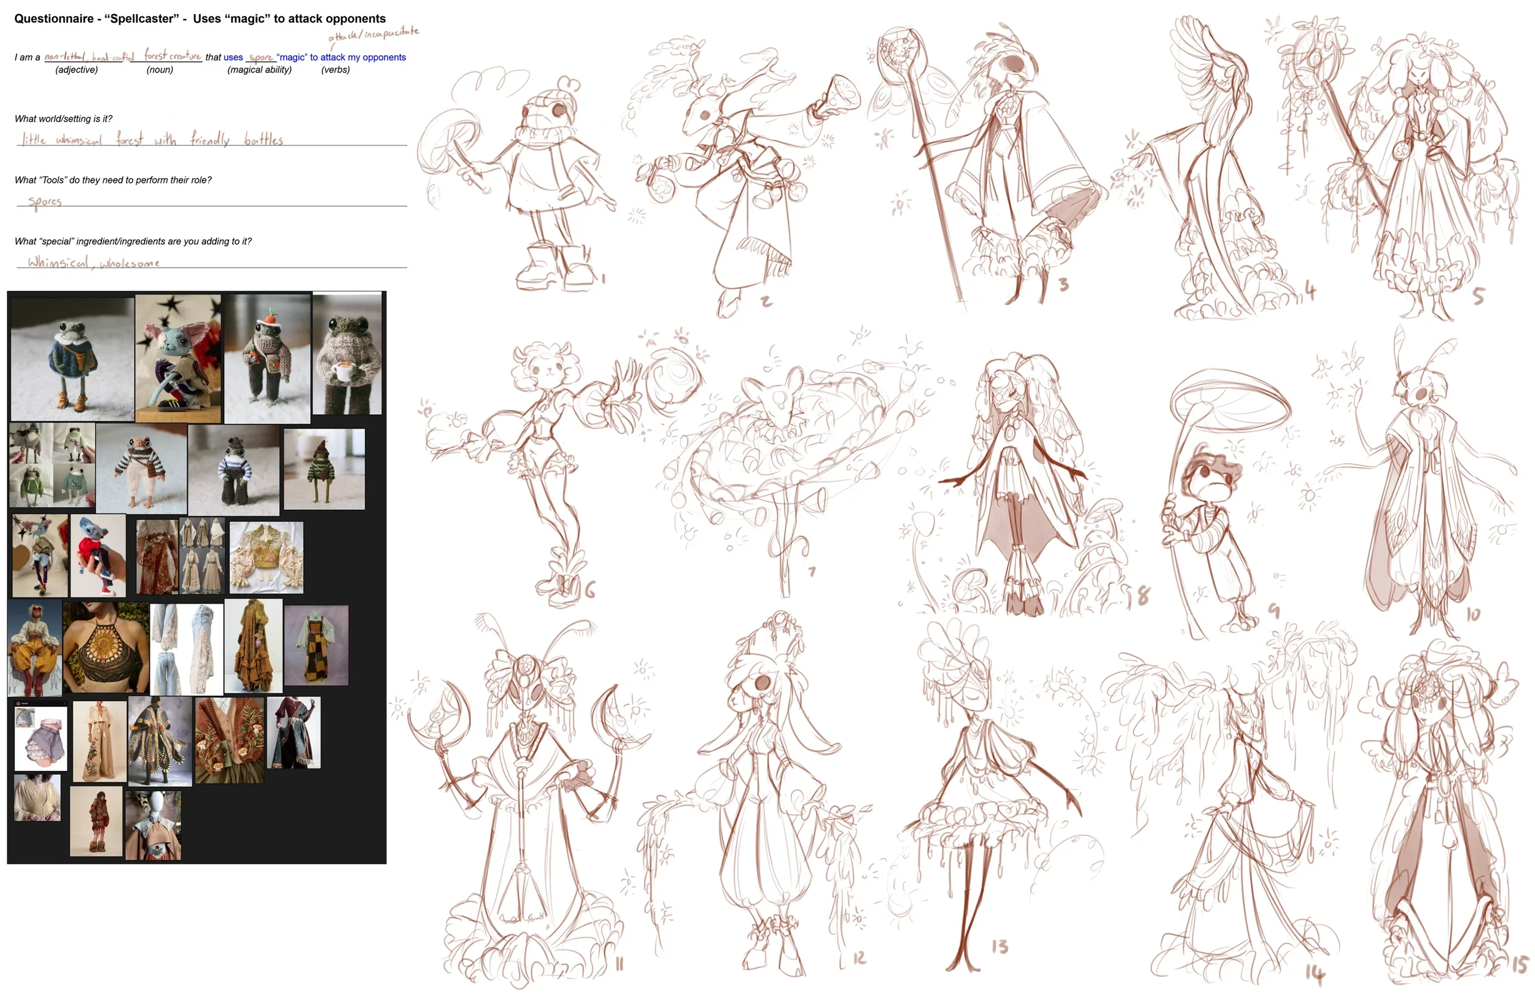The height and width of the screenshot is (1003, 1535).
Task: Select the patchwork overall dress reference image
Action: [x=316, y=645]
